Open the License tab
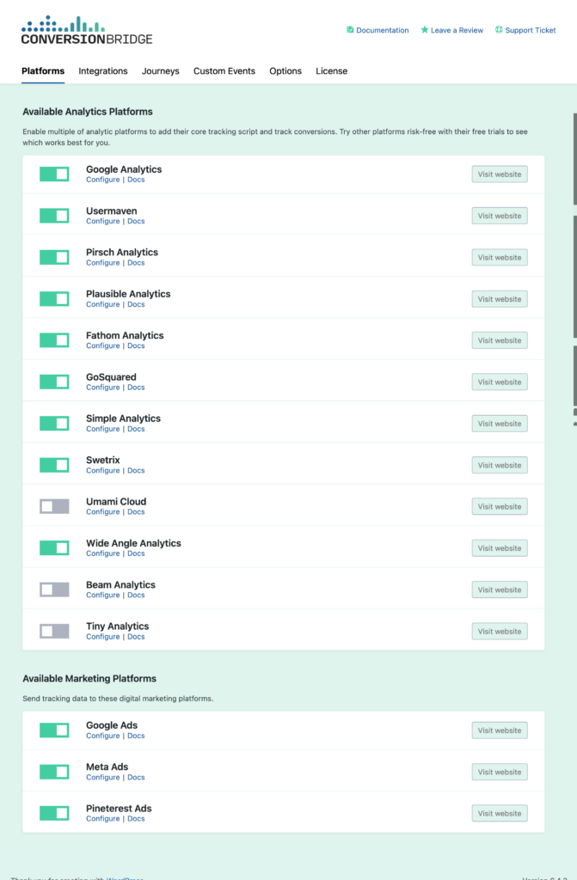Viewport: 577px width, 880px height. (x=331, y=71)
